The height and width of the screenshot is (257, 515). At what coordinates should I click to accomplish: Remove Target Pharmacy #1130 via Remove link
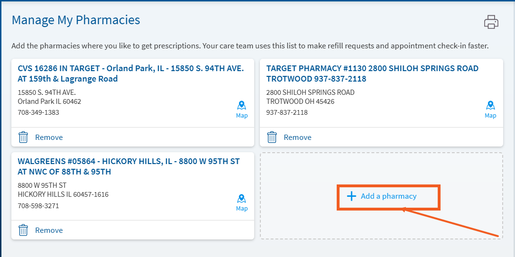coord(297,137)
